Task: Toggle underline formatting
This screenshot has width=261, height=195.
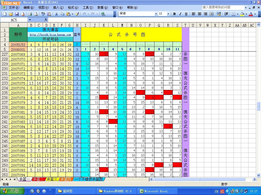Action: (x=186, y=14)
